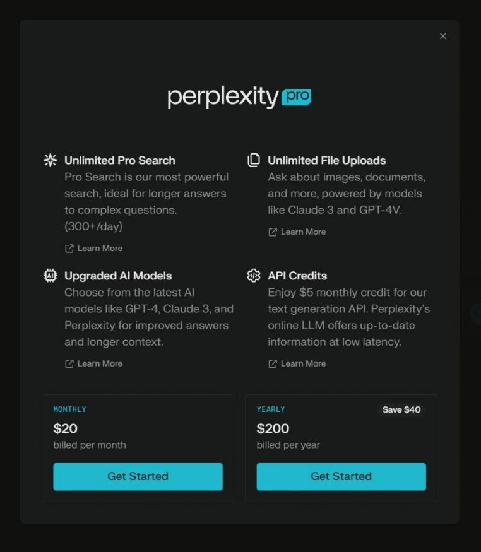Open Learn More for Upgraded AI Models

click(100, 364)
